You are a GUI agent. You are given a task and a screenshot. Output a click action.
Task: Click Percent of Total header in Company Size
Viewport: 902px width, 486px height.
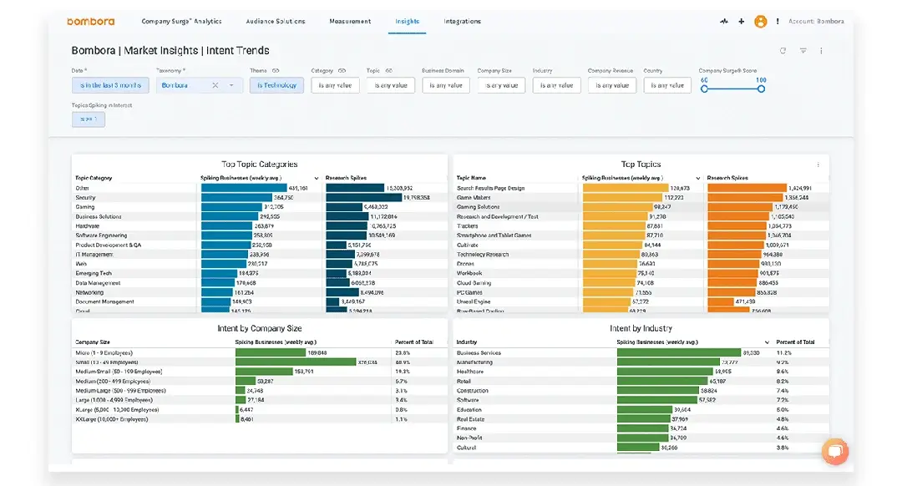pos(413,342)
